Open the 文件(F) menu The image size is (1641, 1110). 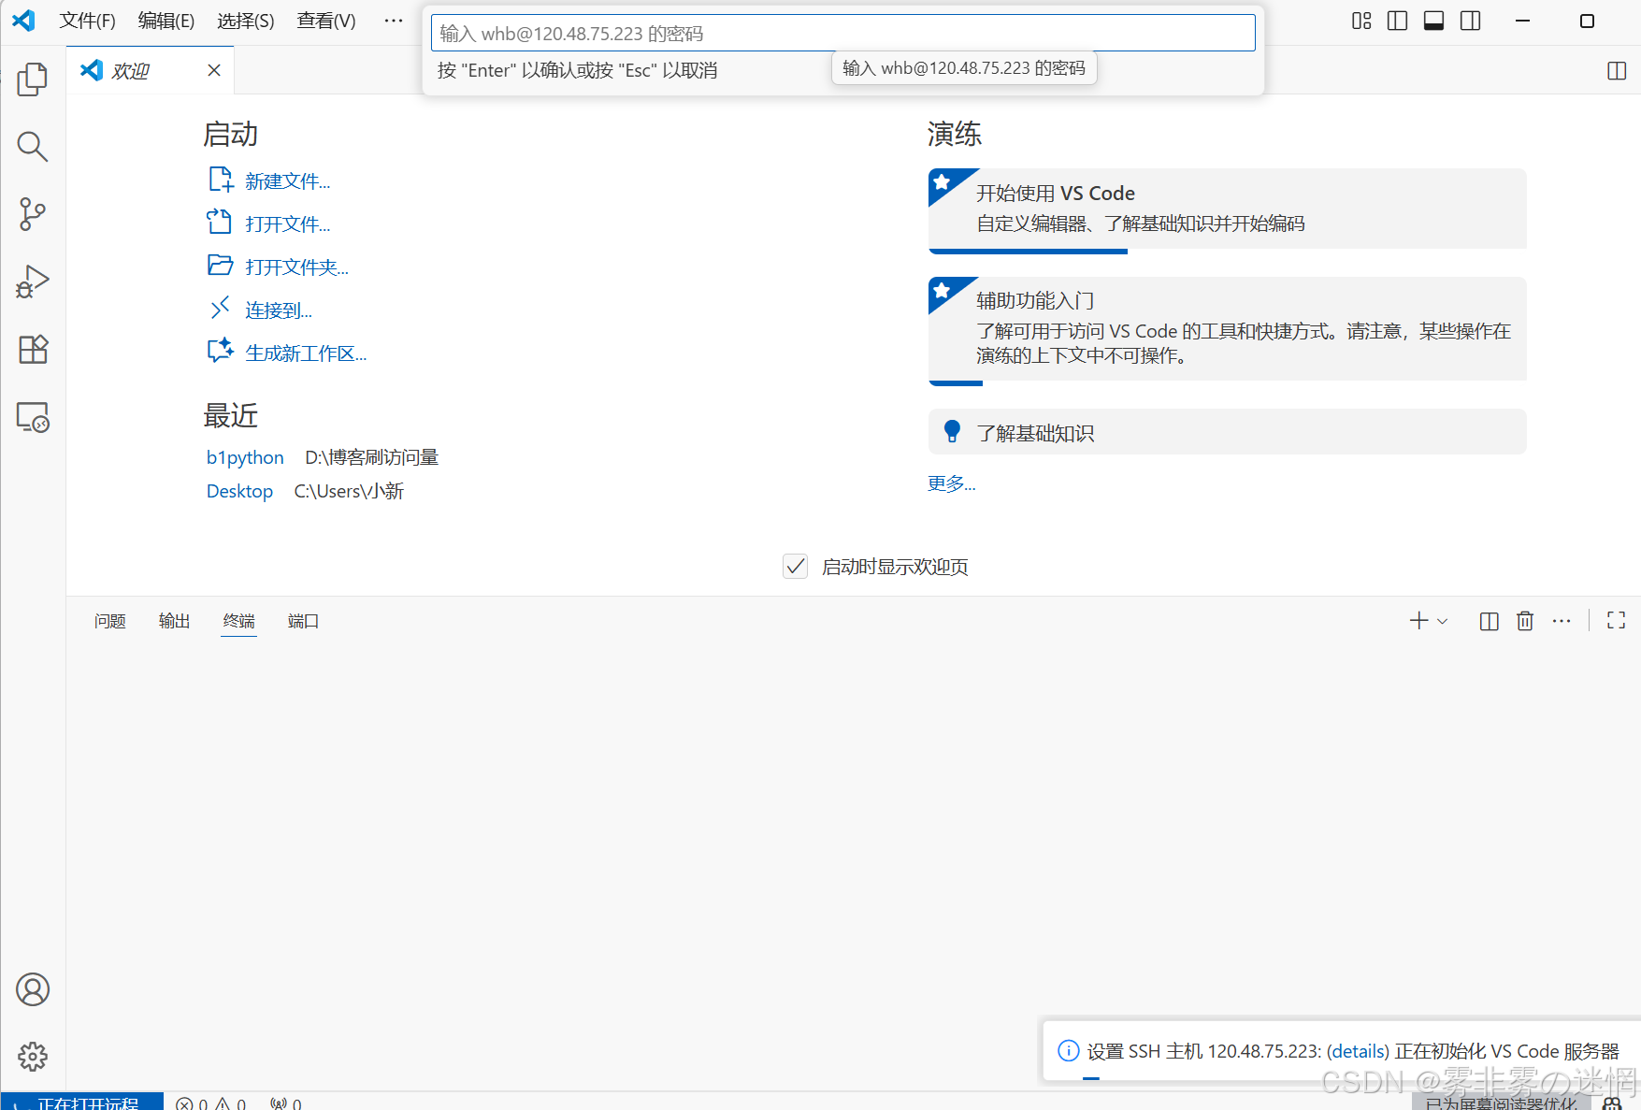[88, 21]
